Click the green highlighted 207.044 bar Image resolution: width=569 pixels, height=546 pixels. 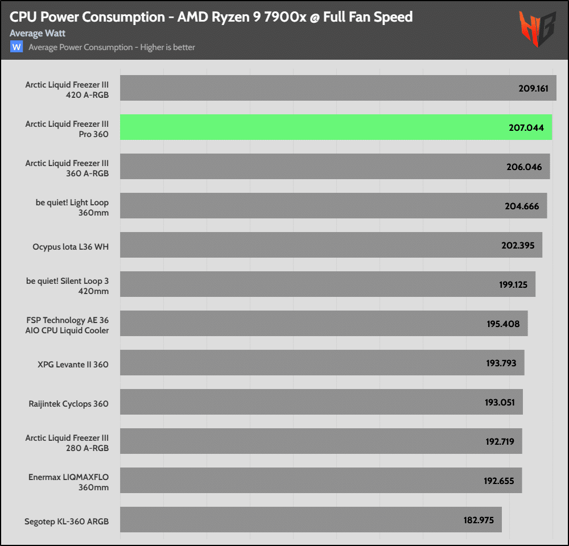336,127
